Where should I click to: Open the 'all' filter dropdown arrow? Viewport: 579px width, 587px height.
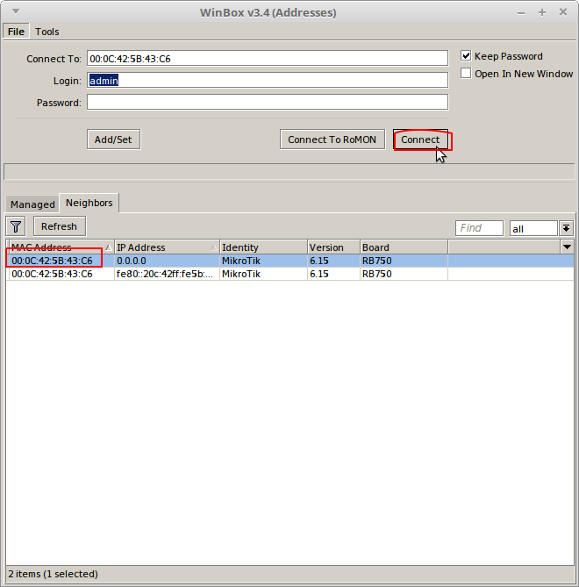click(566, 228)
